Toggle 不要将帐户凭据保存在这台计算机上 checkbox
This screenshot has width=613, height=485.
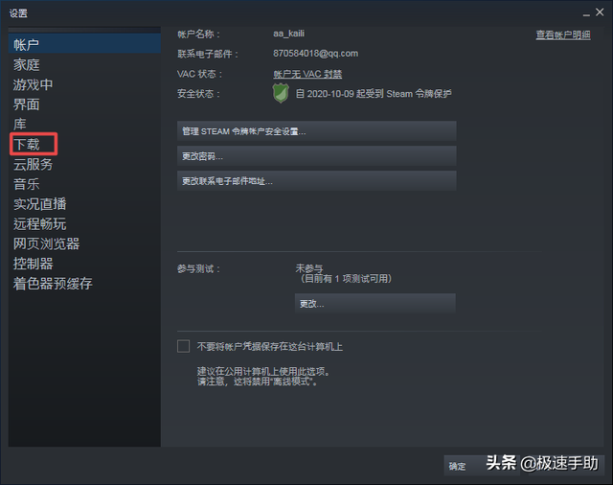(183, 346)
